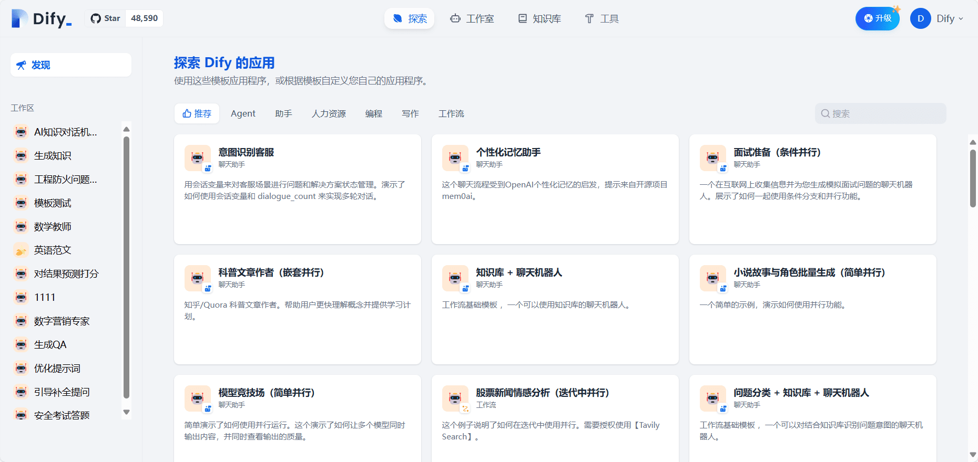Click the Dify logo
Viewport: 978px width, 462px height.
point(41,19)
